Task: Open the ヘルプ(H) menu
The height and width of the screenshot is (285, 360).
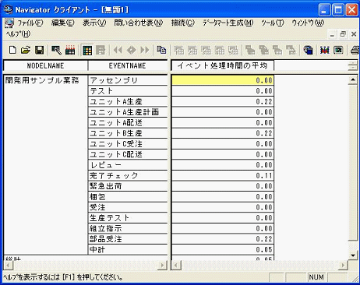Action: [x=18, y=34]
